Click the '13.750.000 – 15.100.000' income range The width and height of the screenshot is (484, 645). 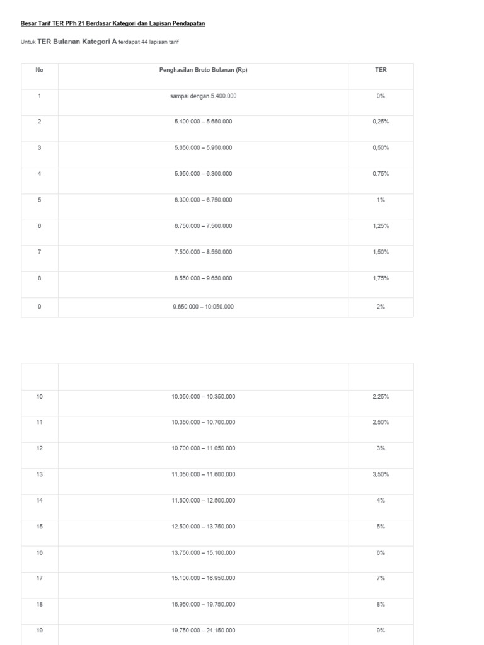tap(203, 552)
